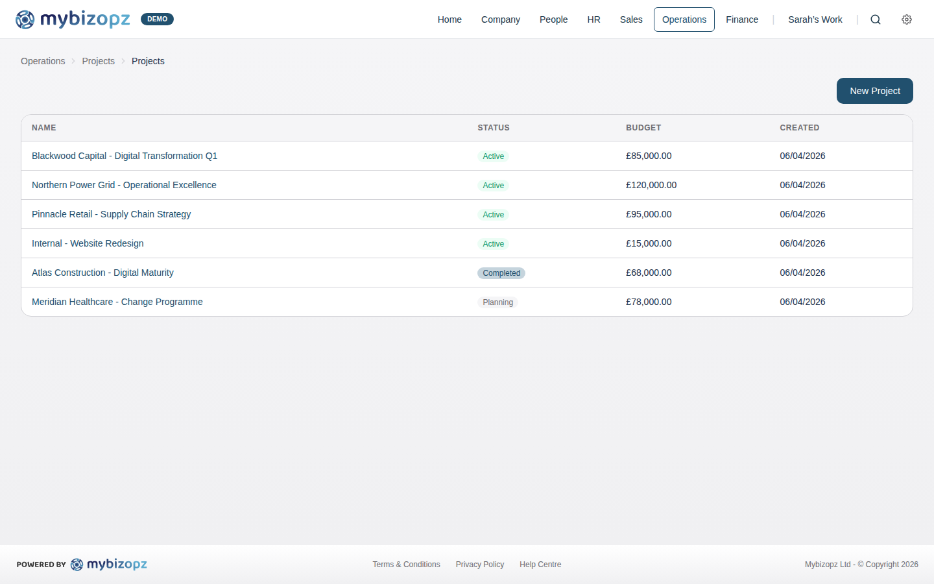Click Active badge for Blackwood Capital
This screenshot has height=584, width=934.
493,156
